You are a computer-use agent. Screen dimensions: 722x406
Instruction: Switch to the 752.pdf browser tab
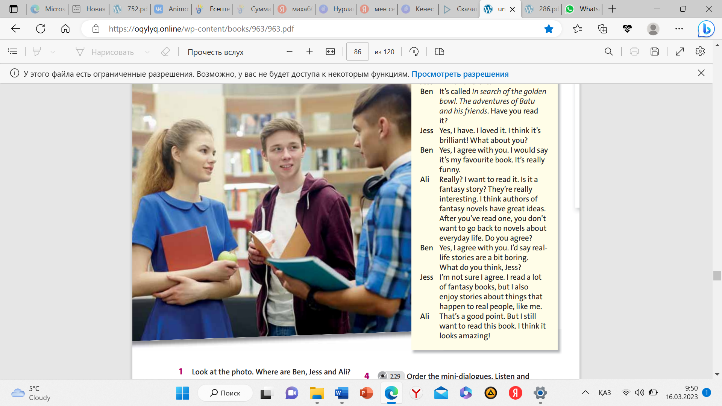click(x=130, y=9)
